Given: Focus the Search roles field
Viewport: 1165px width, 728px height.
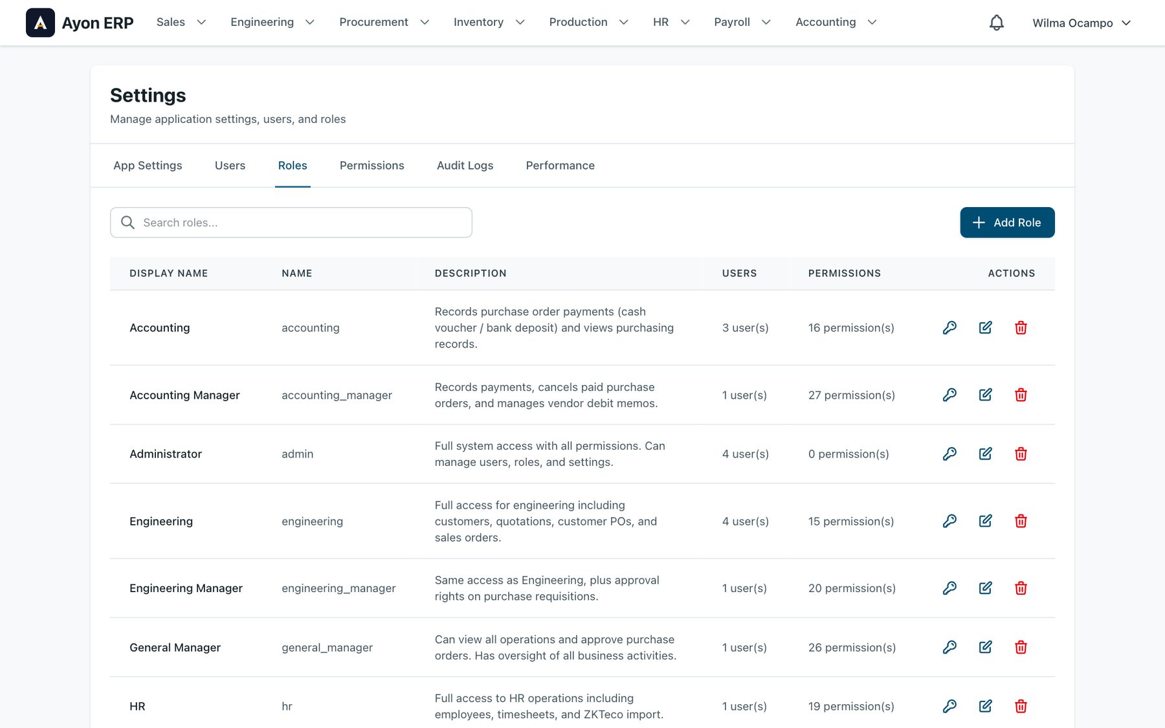Looking at the screenshot, I should click(291, 223).
